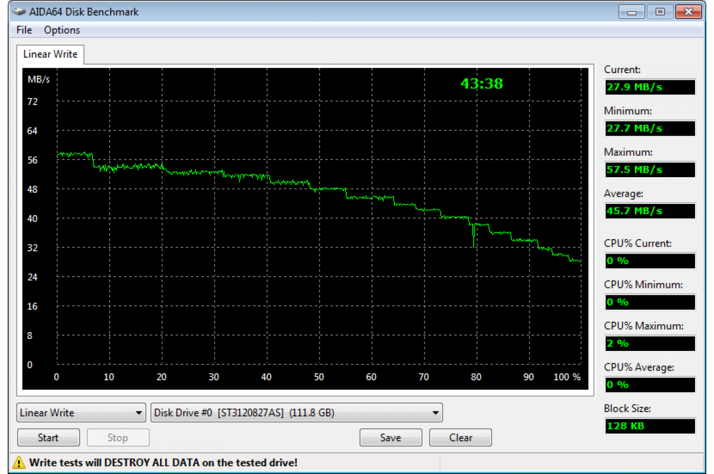714x474 pixels.
Task: Click the Average speed value 45.7 MB/s
Action: click(650, 211)
